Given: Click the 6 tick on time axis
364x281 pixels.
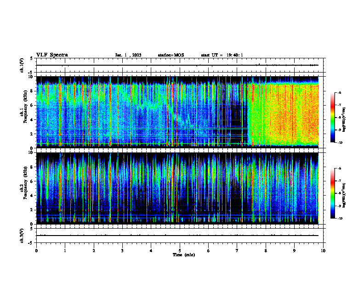Looking at the screenshot, I should click(209, 251).
